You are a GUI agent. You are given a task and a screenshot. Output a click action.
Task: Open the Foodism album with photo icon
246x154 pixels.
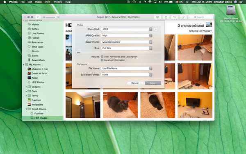point(36,100)
